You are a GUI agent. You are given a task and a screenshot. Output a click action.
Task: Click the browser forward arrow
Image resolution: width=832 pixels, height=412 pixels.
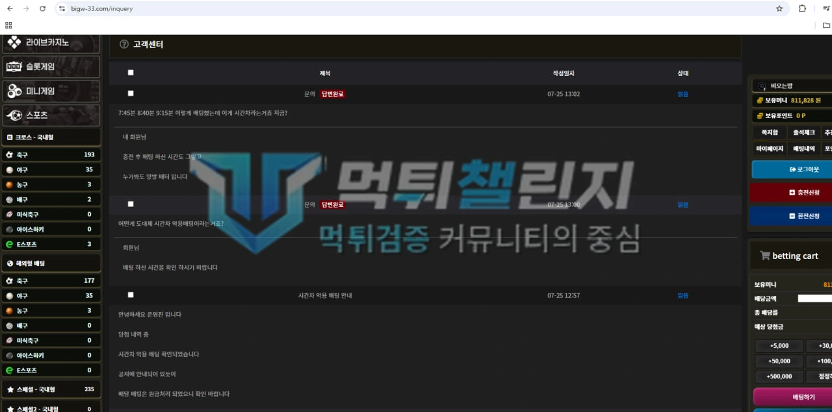pos(26,8)
